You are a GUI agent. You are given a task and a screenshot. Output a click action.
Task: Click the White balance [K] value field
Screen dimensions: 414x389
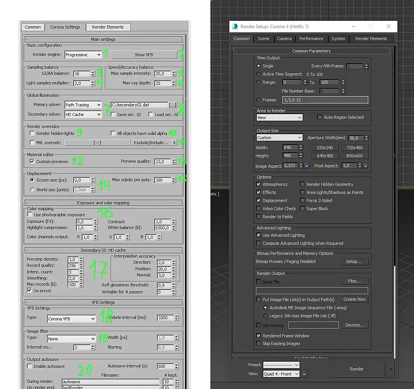[x=163, y=228]
